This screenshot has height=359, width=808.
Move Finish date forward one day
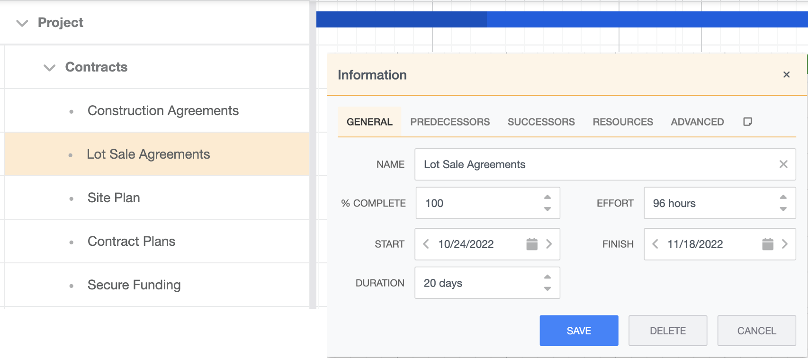coord(785,244)
